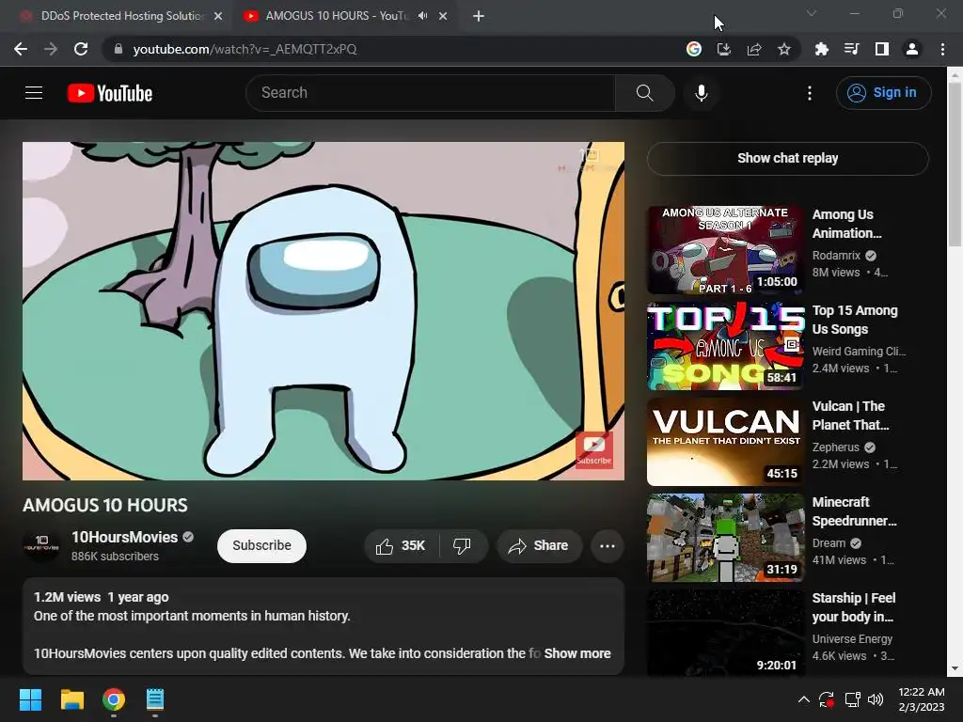Viewport: 963px width, 722px height.
Task: Share the AMOGUS 10 HOURS video
Action: pyautogui.click(x=539, y=546)
